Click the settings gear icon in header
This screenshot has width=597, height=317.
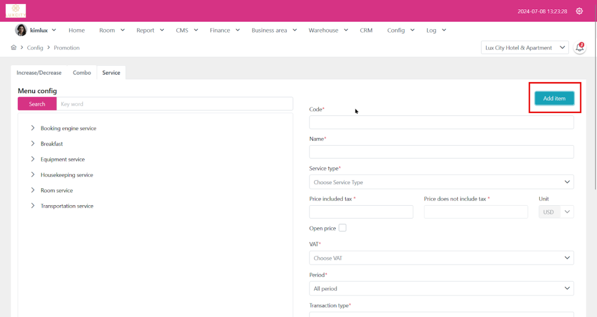[579, 11]
